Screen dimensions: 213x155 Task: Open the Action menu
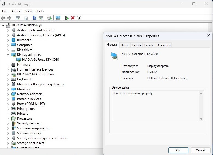(x=16, y=11)
